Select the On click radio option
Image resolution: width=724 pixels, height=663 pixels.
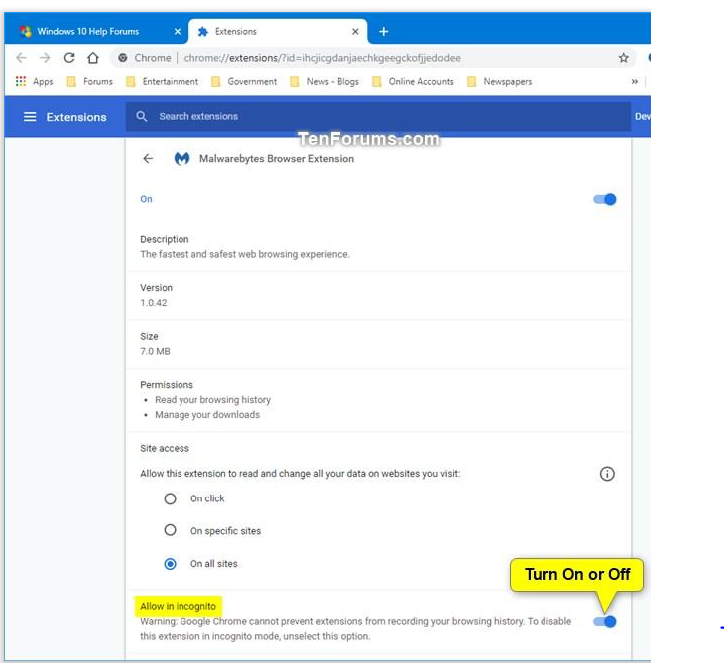pyautogui.click(x=170, y=498)
